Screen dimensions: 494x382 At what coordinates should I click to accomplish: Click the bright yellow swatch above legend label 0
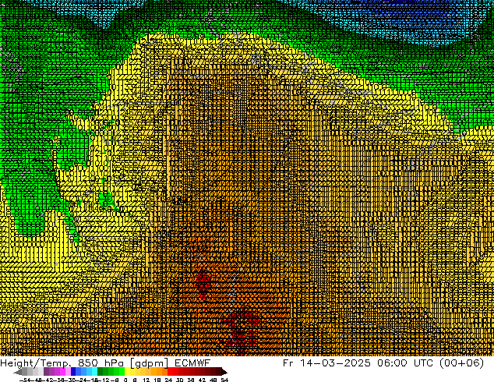tap(127, 372)
